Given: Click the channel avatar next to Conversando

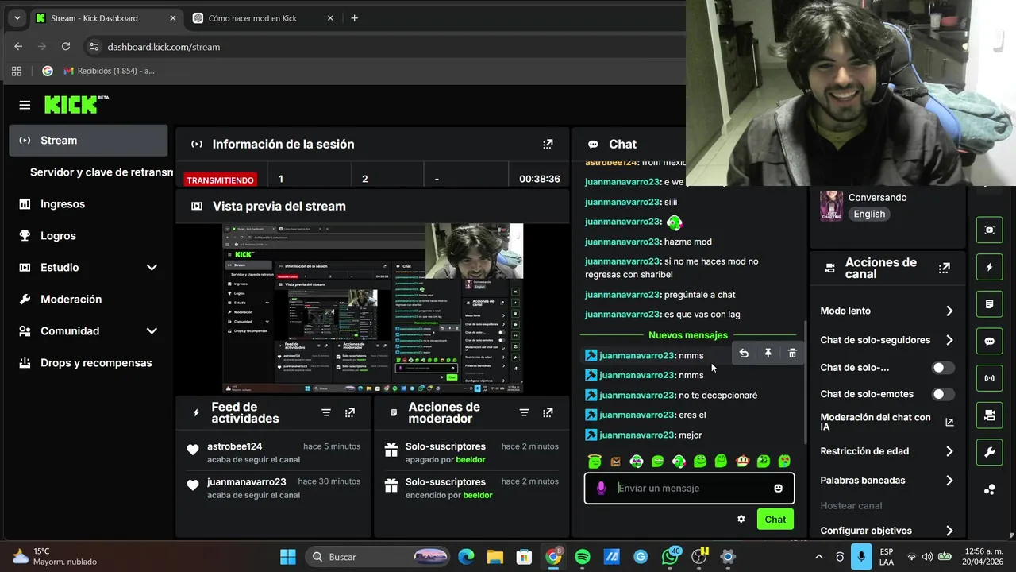Looking at the screenshot, I should pyautogui.click(x=831, y=206).
